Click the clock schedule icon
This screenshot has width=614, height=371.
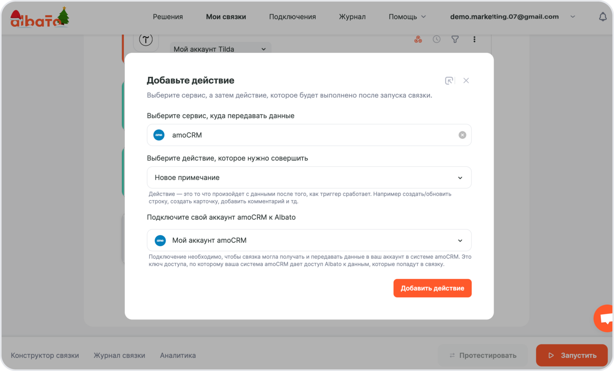[x=436, y=39]
